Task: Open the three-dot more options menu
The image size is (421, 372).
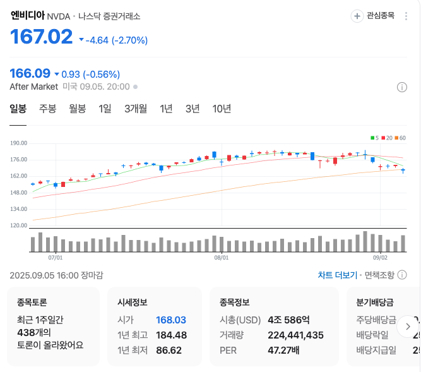Action: tap(406, 16)
